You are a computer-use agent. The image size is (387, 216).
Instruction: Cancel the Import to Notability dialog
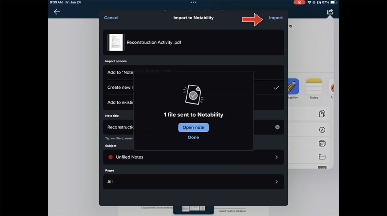(x=111, y=18)
